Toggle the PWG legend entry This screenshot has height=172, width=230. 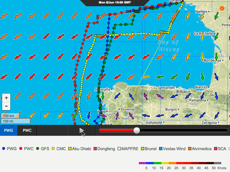(x=9, y=149)
